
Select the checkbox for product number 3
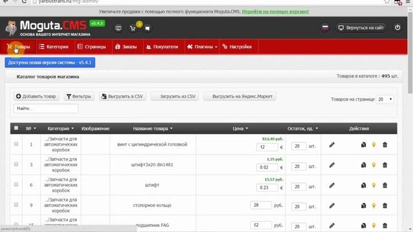pos(16,164)
